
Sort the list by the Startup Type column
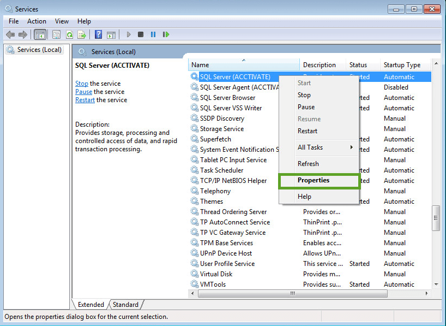coord(406,65)
